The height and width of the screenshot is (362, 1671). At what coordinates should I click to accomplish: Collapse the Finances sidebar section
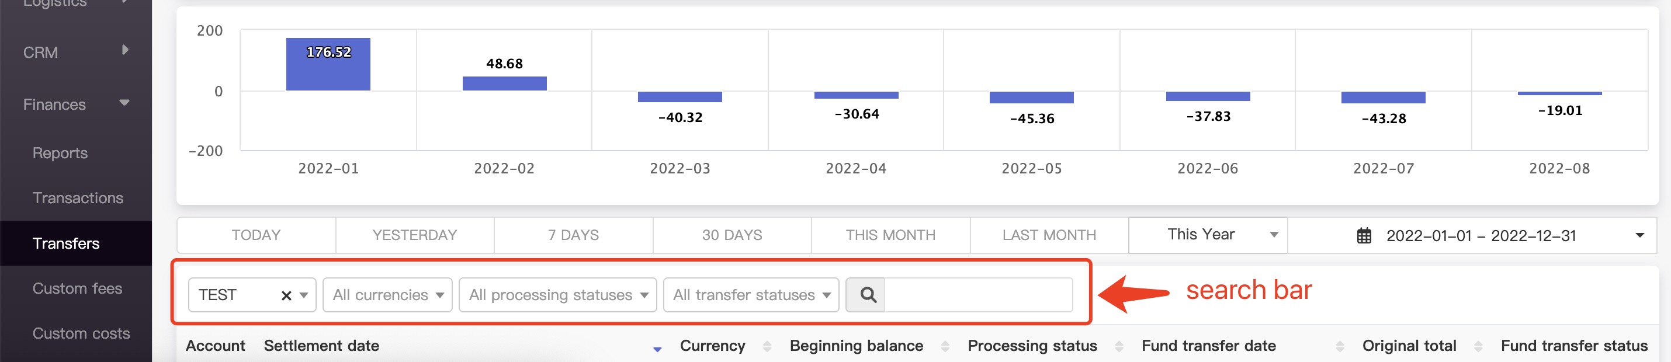click(124, 103)
